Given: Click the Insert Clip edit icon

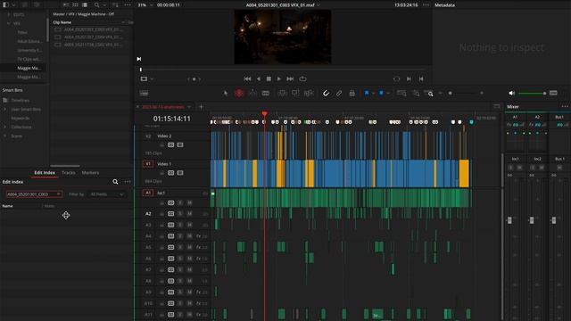Looking at the screenshot, I should (282, 93).
